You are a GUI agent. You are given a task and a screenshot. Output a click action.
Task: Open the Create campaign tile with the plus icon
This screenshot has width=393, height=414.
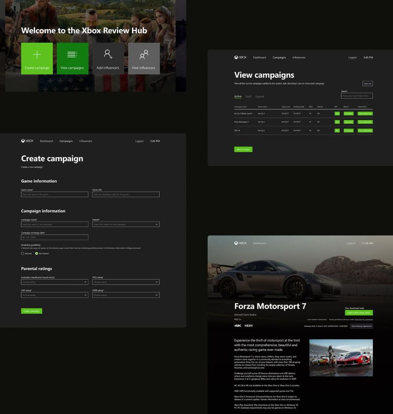coord(37,58)
